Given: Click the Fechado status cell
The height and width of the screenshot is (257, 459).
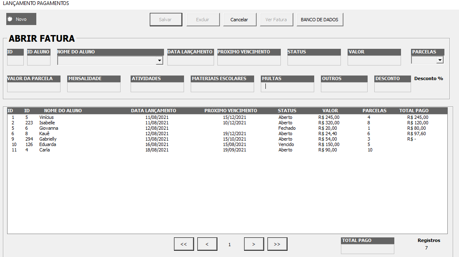Looking at the screenshot, I should [x=287, y=128].
